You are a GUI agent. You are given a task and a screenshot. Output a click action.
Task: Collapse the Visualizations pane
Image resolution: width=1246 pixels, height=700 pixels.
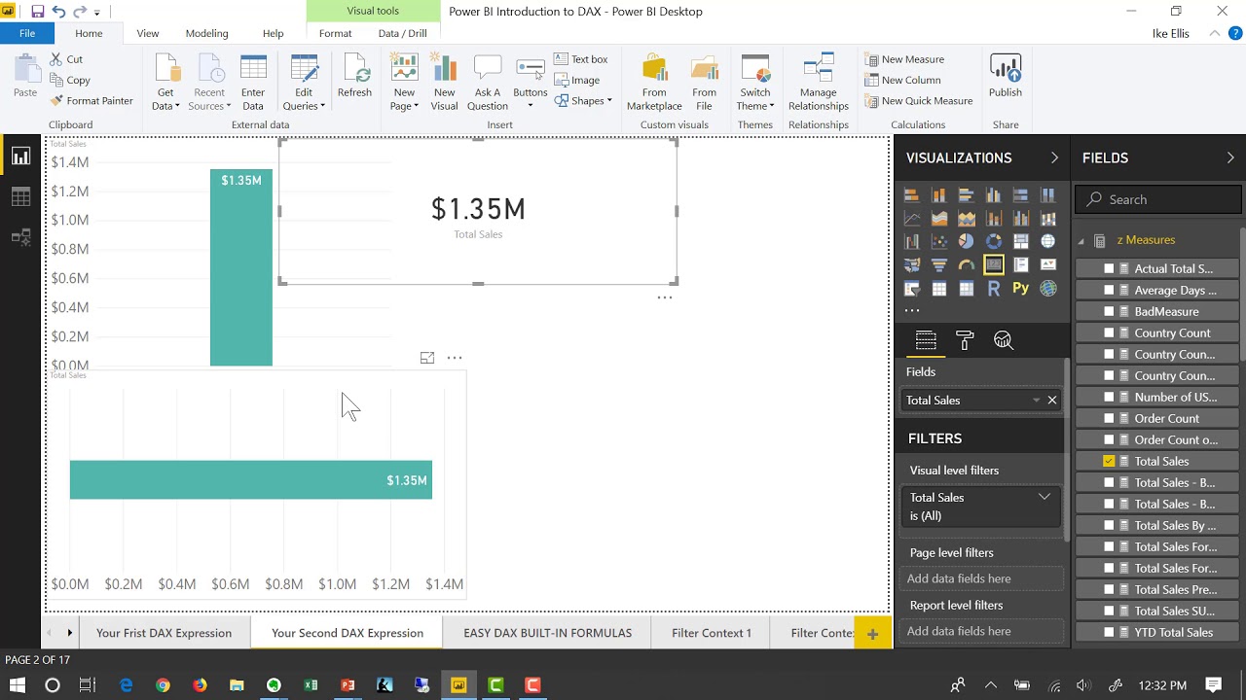[1054, 157]
